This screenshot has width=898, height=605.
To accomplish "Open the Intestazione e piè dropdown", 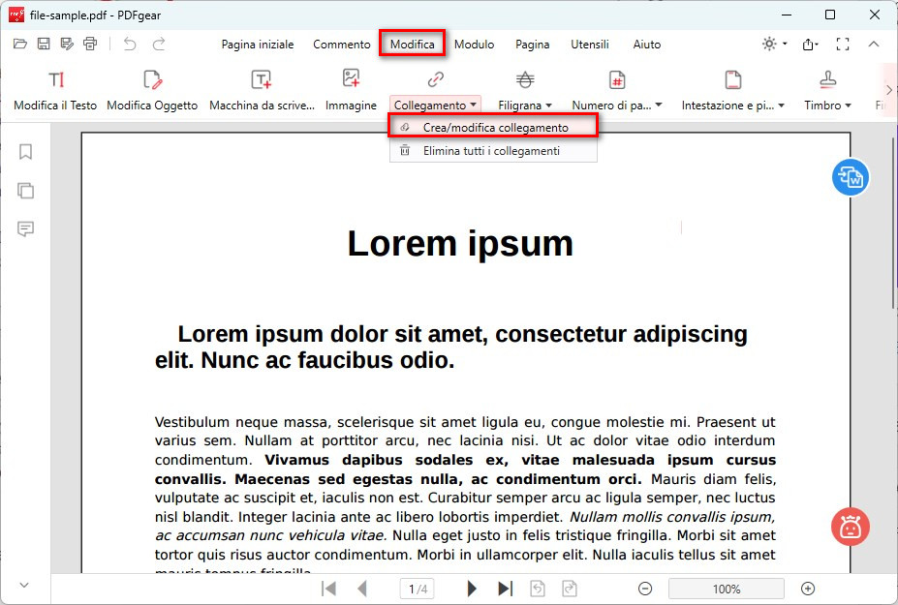I will point(733,105).
